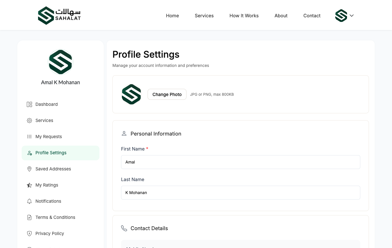Click the Saved Addresses pin icon

coord(29,169)
